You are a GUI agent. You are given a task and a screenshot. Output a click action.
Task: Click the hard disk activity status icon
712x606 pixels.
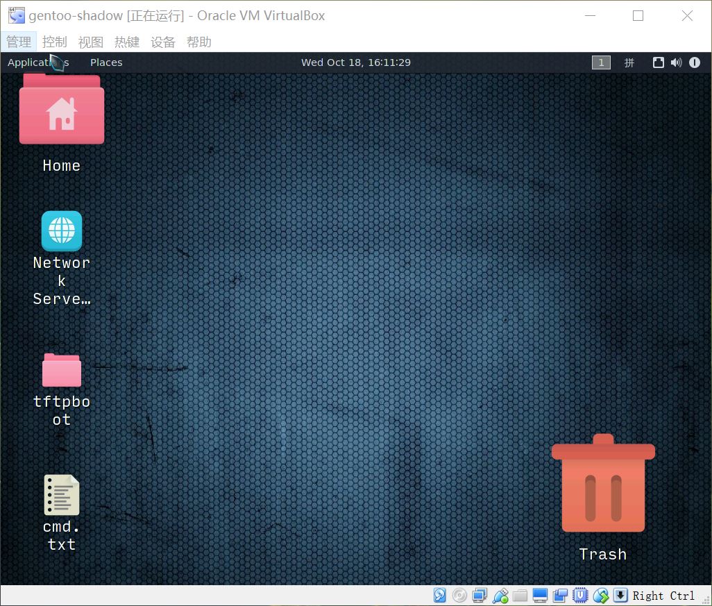click(x=440, y=596)
